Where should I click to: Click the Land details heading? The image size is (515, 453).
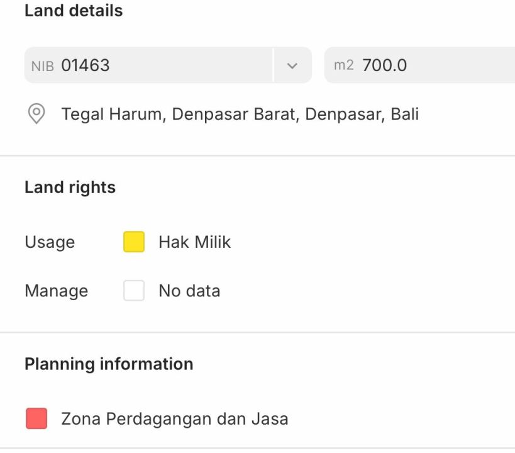pos(74,11)
